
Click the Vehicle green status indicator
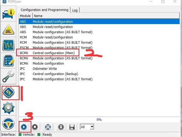click(x=39, y=134)
